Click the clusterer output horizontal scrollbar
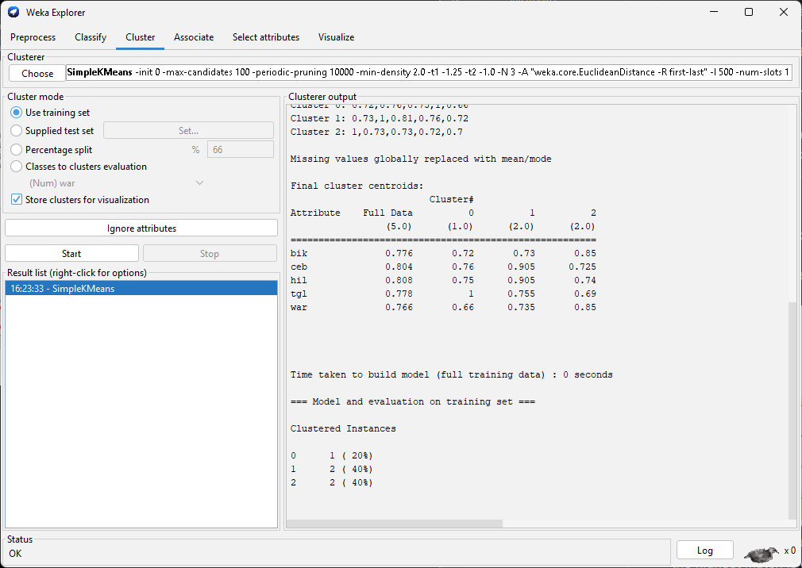The image size is (802, 568). pyautogui.click(x=395, y=524)
